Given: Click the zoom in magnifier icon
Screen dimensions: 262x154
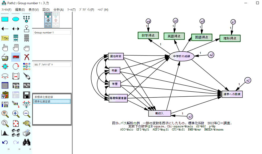Looking at the screenshot, I should pos(16,113).
